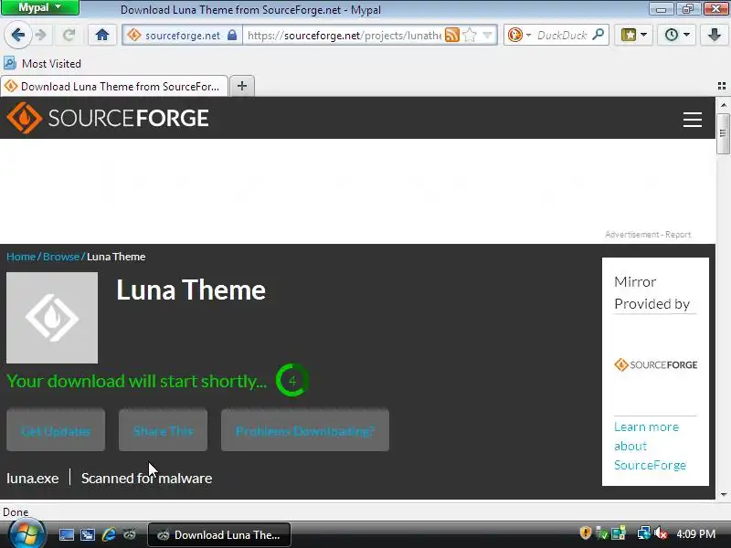Follow the Home breadcrumb link
Viewport: 731px width, 548px height.
[x=20, y=257]
